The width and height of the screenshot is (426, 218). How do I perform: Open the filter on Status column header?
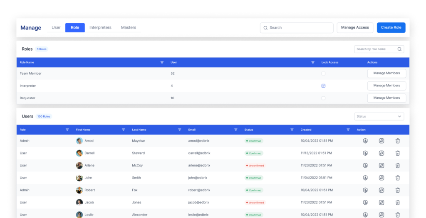coord(292,130)
